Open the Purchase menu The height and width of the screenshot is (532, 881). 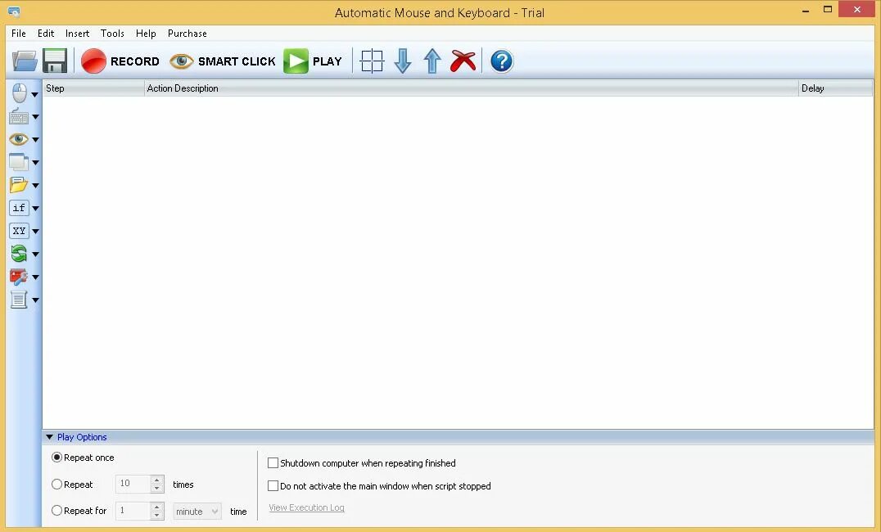point(187,33)
